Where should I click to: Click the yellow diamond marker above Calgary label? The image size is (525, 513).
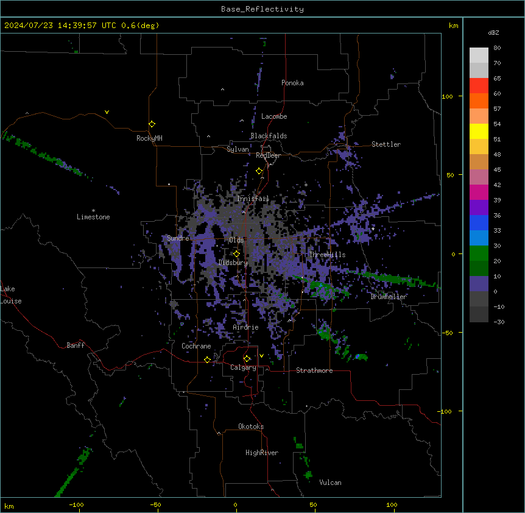pos(247,359)
